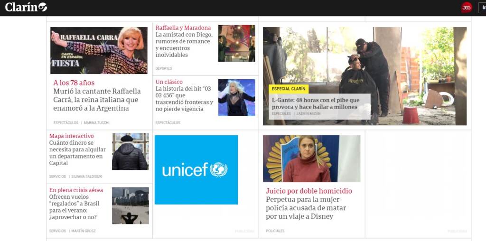Open the Juicio por doble homicidio article

[309, 204]
